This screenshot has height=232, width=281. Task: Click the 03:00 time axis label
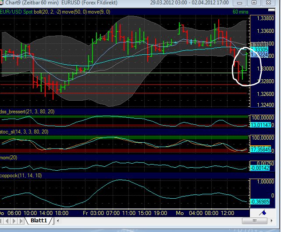point(97,213)
